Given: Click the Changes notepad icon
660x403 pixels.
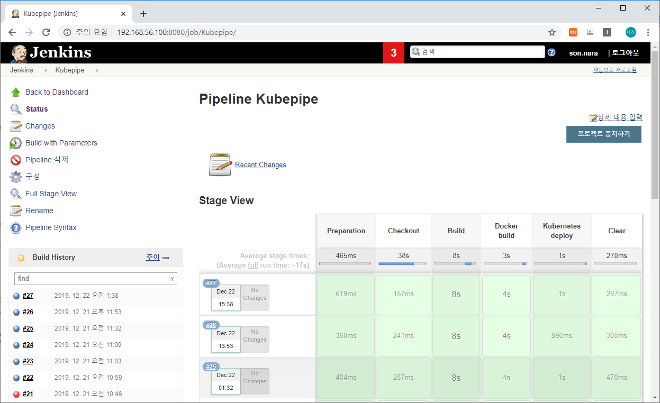Looking at the screenshot, I should click(x=16, y=126).
